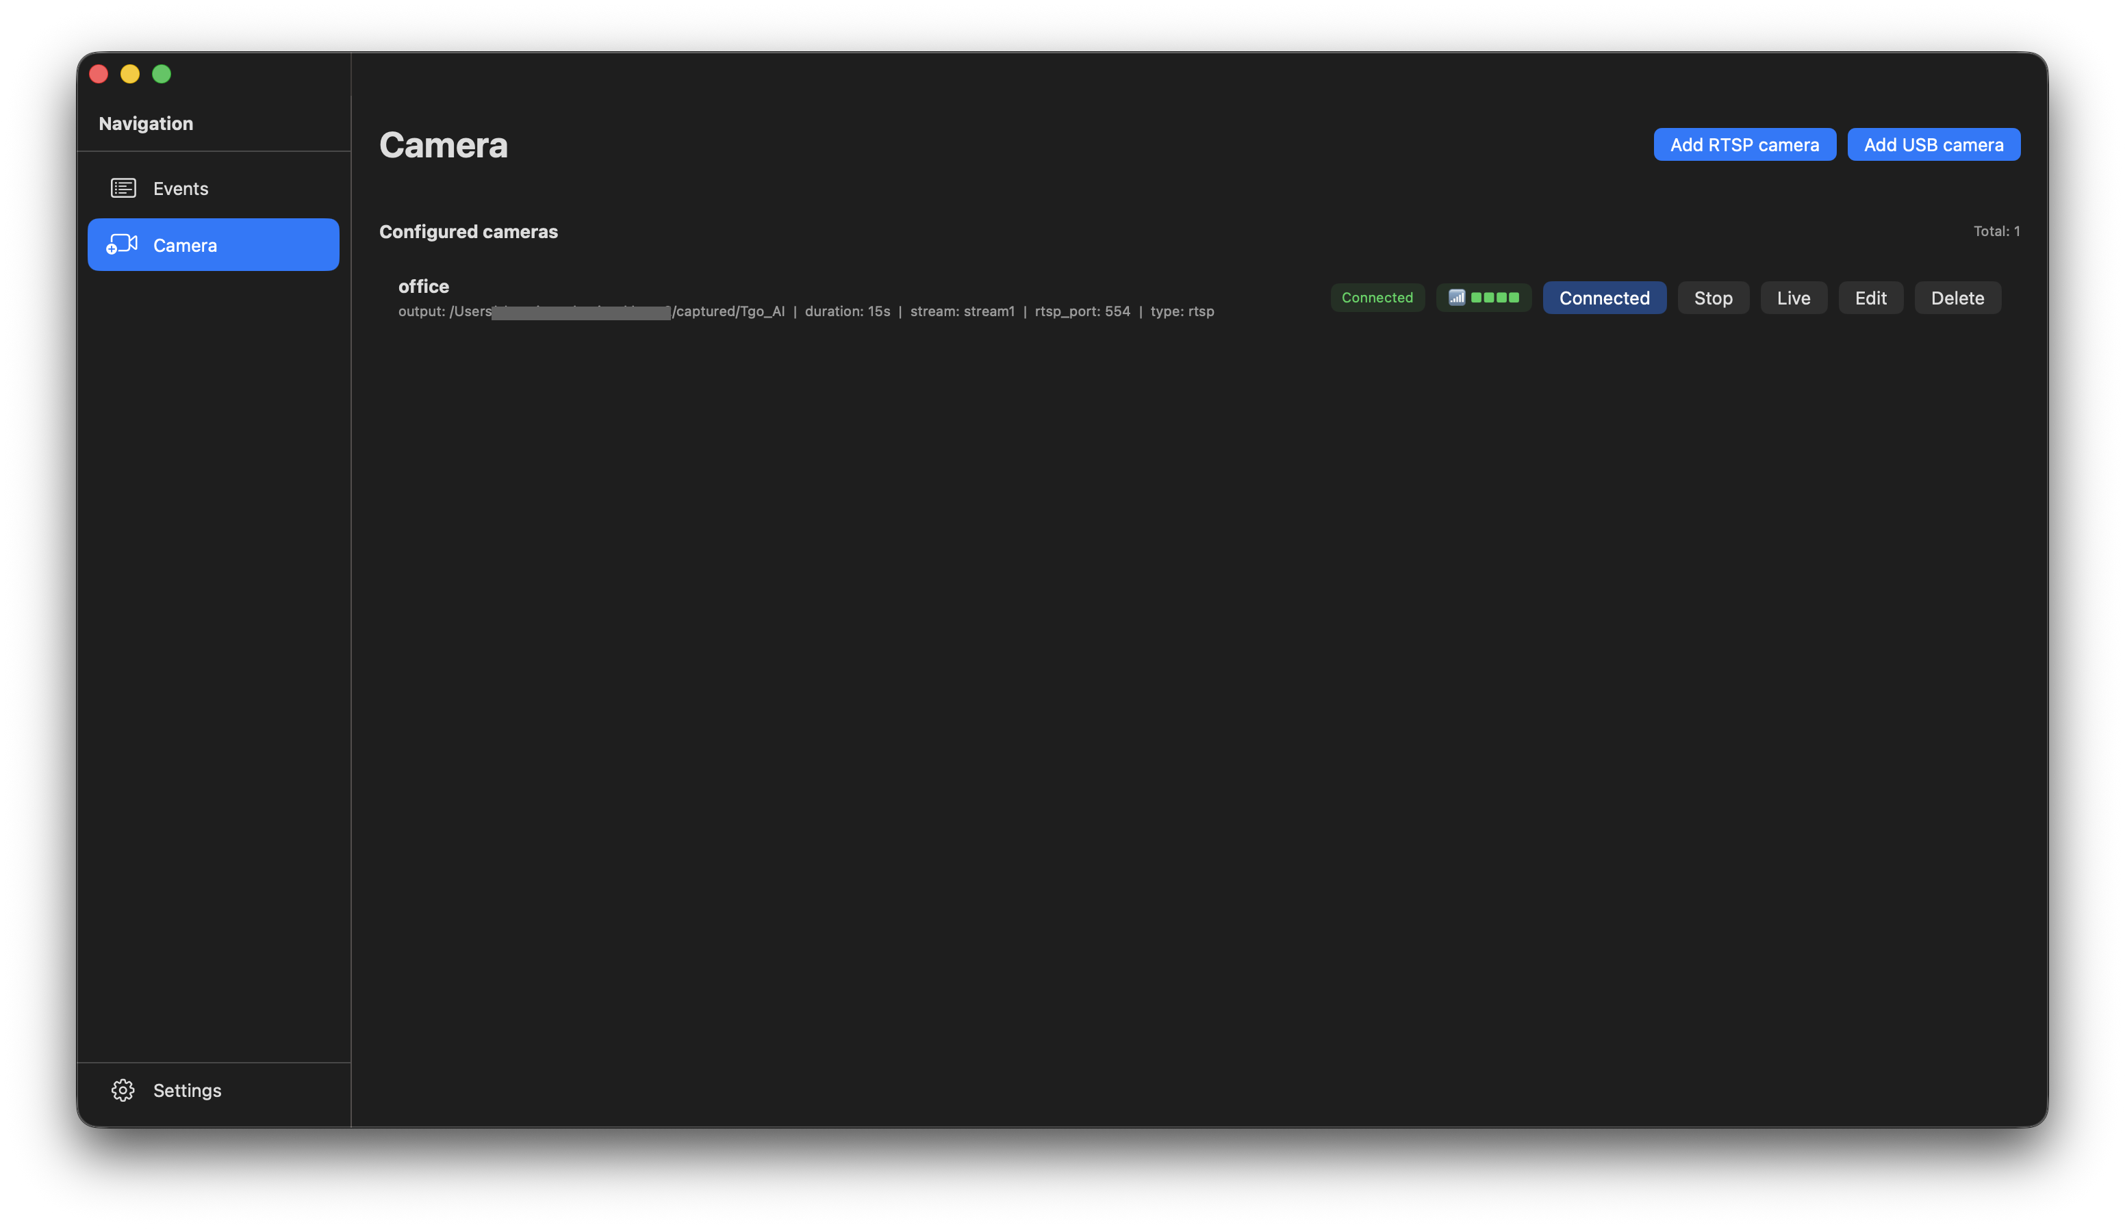
Task: Click the camera icon next to Camera
Action: [x=123, y=244]
